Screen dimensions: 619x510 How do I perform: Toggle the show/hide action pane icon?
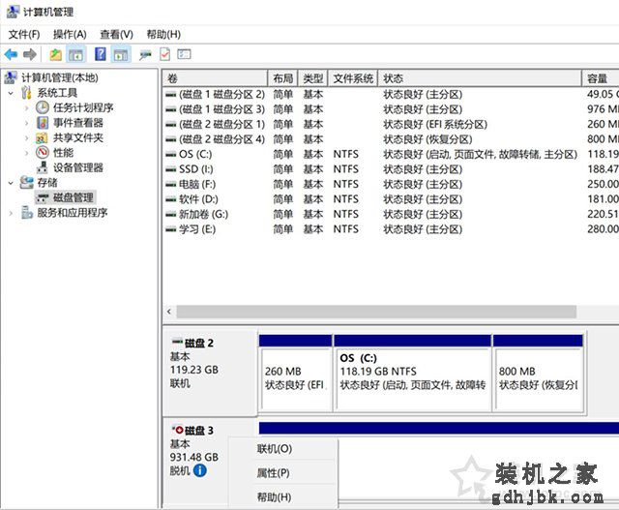point(121,54)
